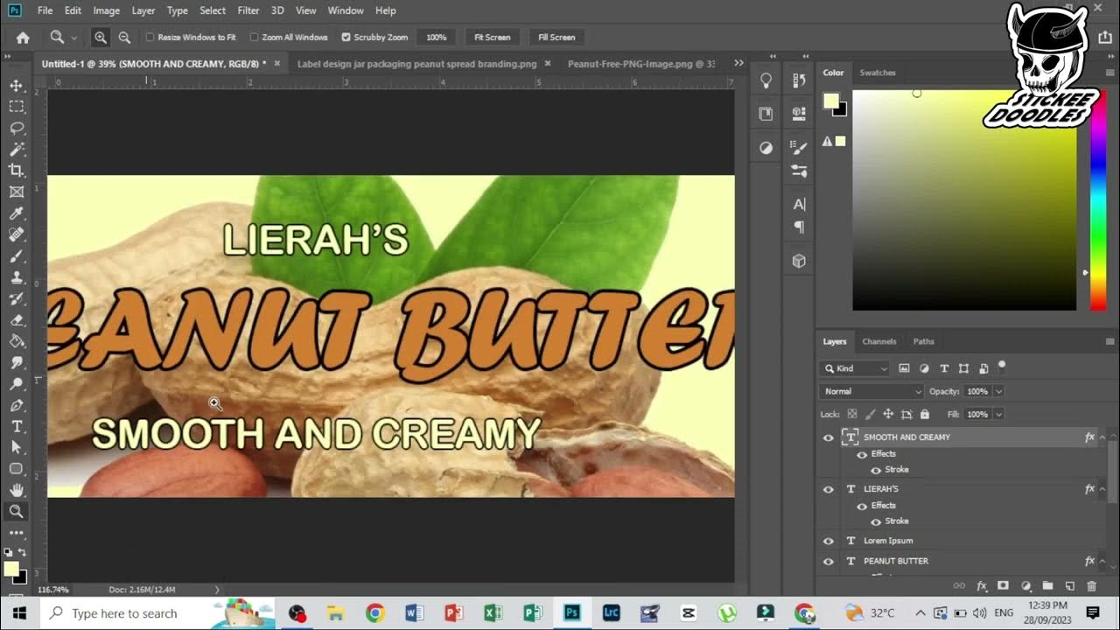Image resolution: width=1120 pixels, height=630 pixels.
Task: Open the History panel icon
Action: [799, 80]
